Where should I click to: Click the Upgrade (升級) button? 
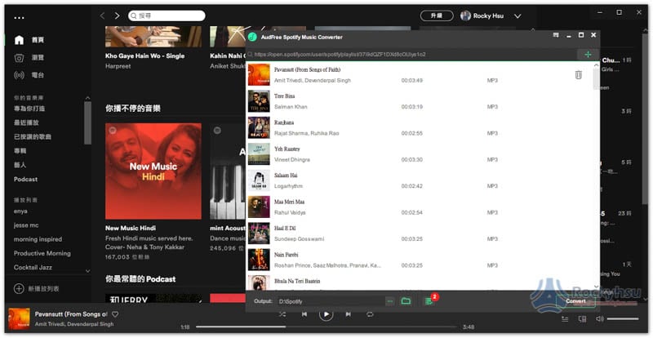tap(437, 16)
